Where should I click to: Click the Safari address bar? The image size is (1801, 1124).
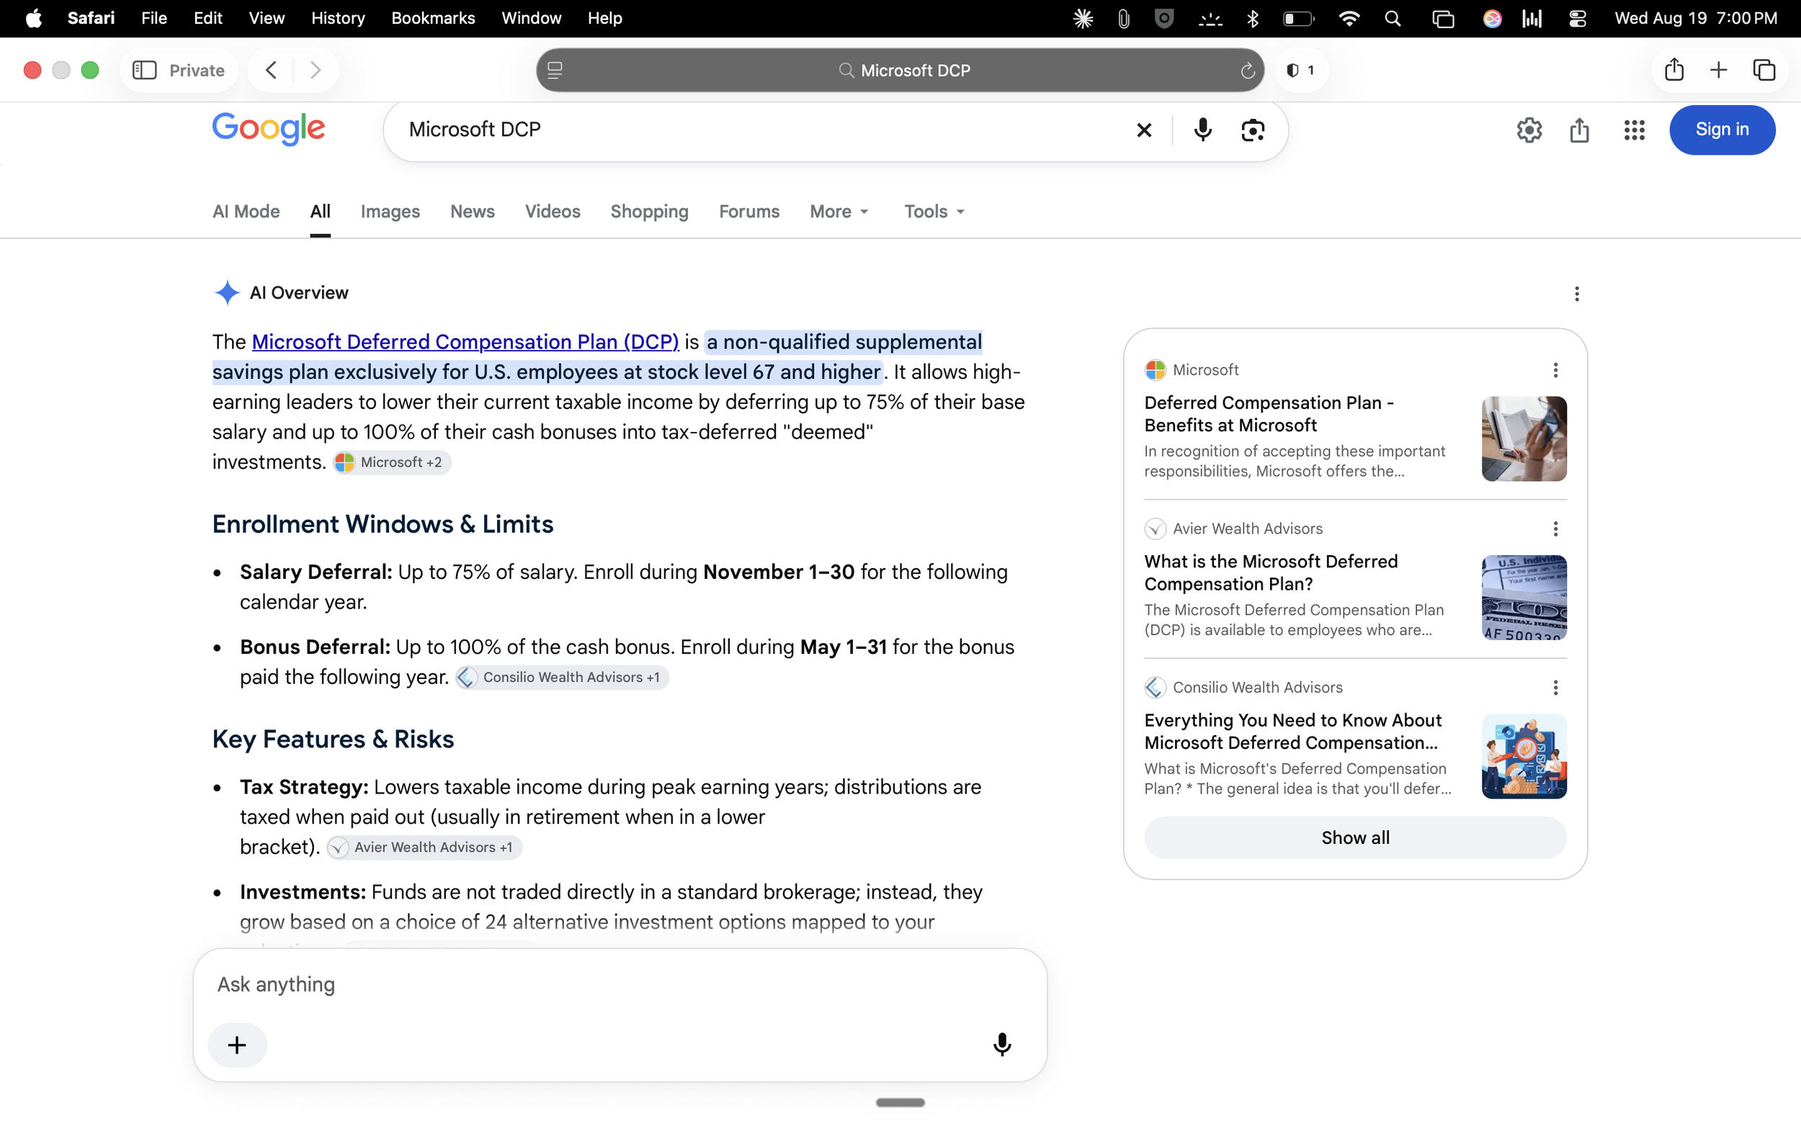(900, 70)
